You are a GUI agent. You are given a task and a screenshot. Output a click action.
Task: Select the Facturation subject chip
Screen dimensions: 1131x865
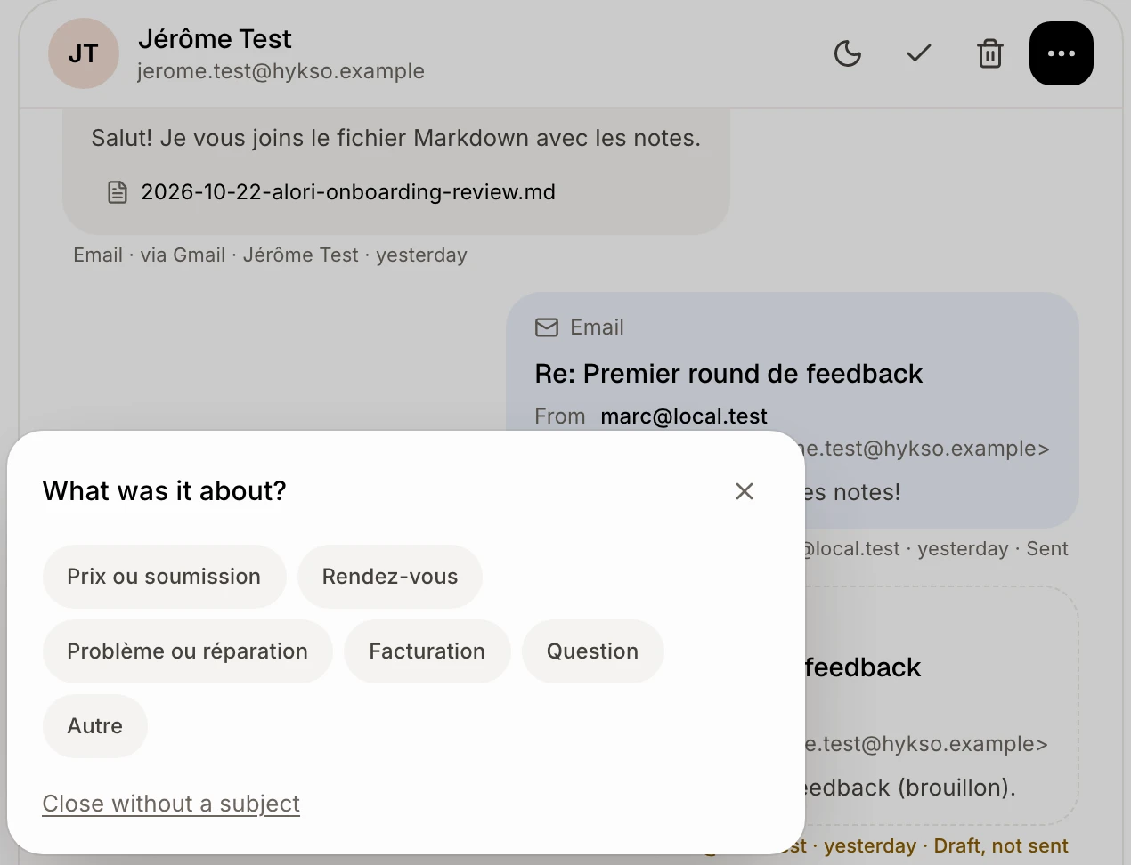point(427,651)
